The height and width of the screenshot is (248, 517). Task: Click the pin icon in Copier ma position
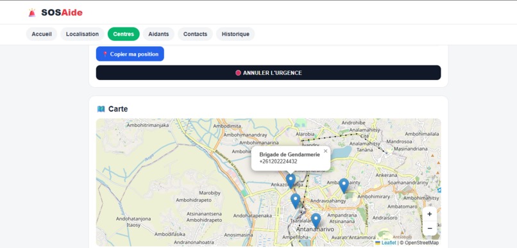coord(105,54)
